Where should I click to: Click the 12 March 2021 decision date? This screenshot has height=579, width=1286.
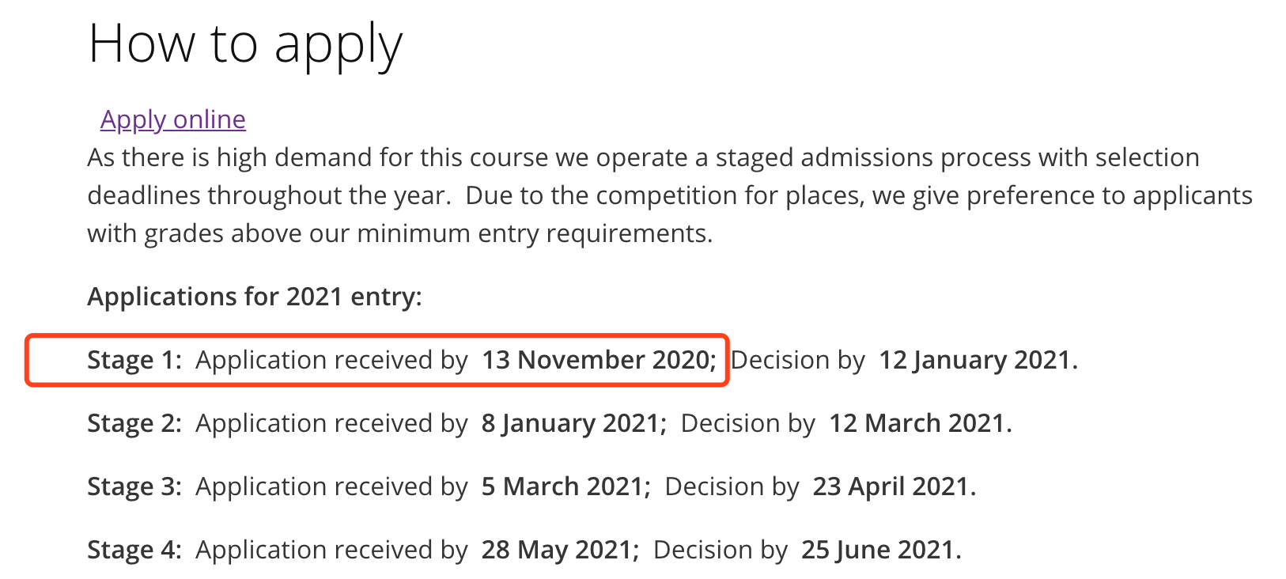[x=920, y=423]
